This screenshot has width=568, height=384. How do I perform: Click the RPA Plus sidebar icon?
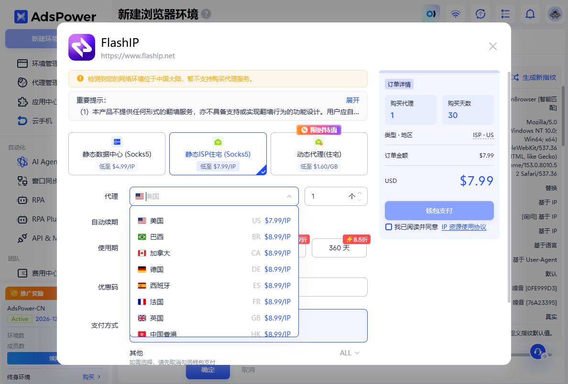pos(22,219)
